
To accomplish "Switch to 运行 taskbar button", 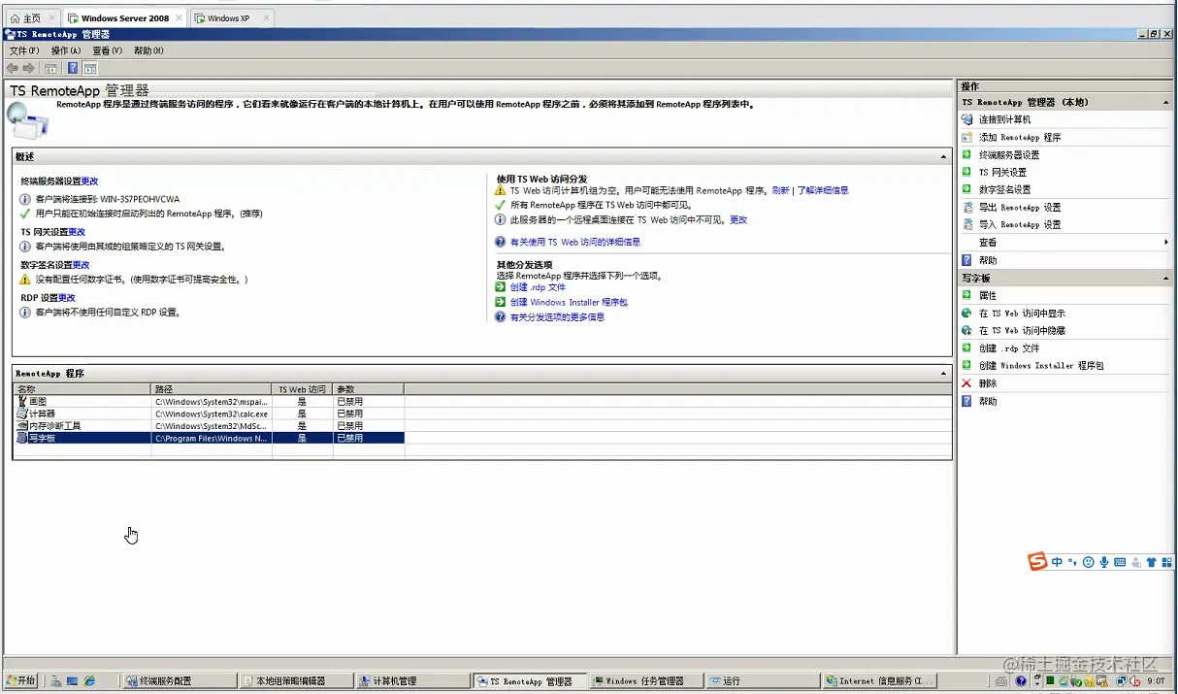I will pyautogui.click(x=762, y=681).
